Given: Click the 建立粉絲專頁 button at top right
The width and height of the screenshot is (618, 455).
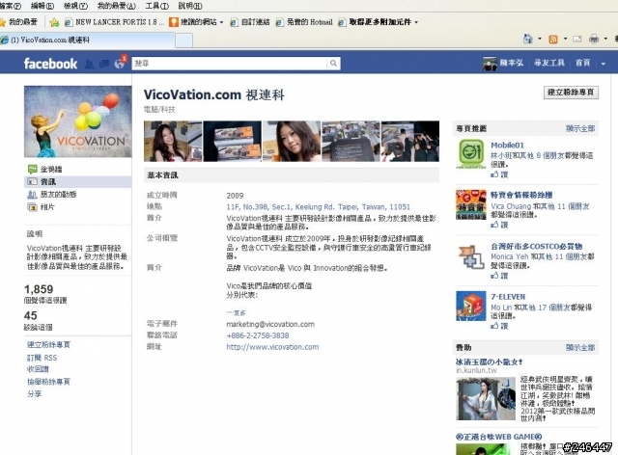Looking at the screenshot, I should point(571,93).
